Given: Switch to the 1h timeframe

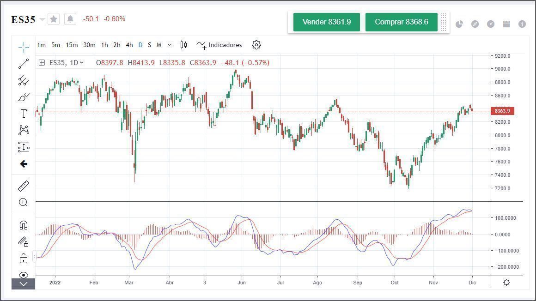Looking at the screenshot, I should tap(104, 45).
